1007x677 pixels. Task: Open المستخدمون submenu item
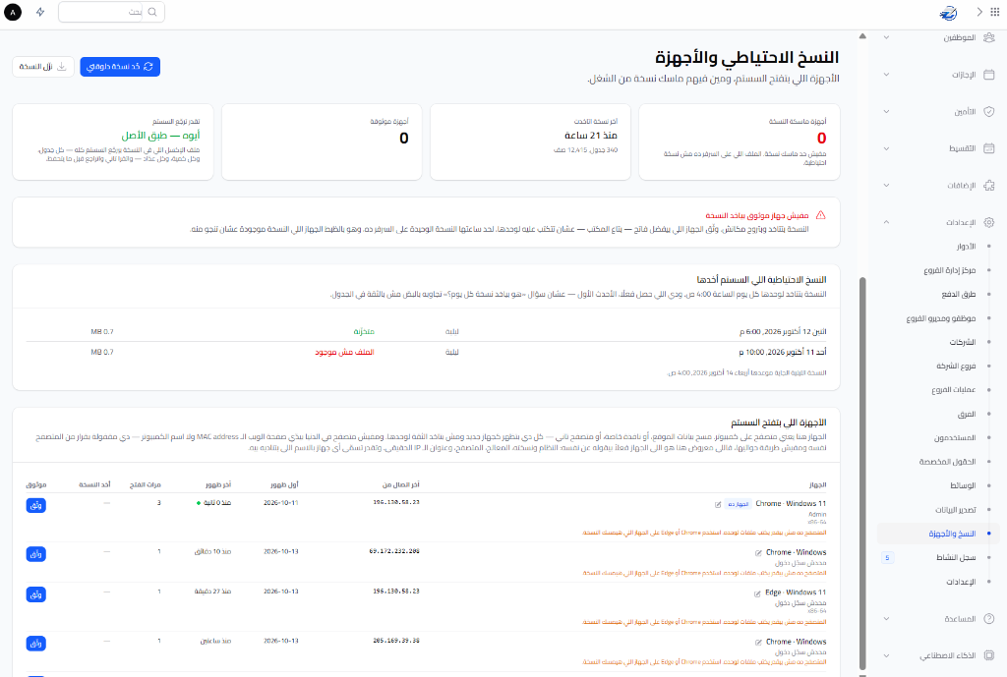[955, 437]
